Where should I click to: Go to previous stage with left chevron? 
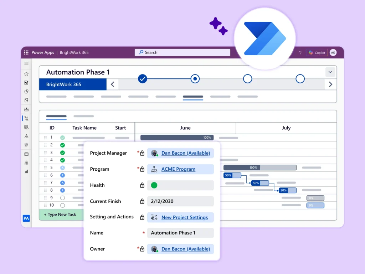[x=112, y=84]
